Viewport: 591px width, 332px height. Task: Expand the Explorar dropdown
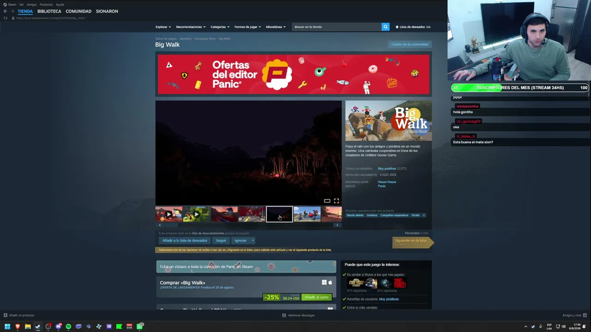(x=163, y=27)
